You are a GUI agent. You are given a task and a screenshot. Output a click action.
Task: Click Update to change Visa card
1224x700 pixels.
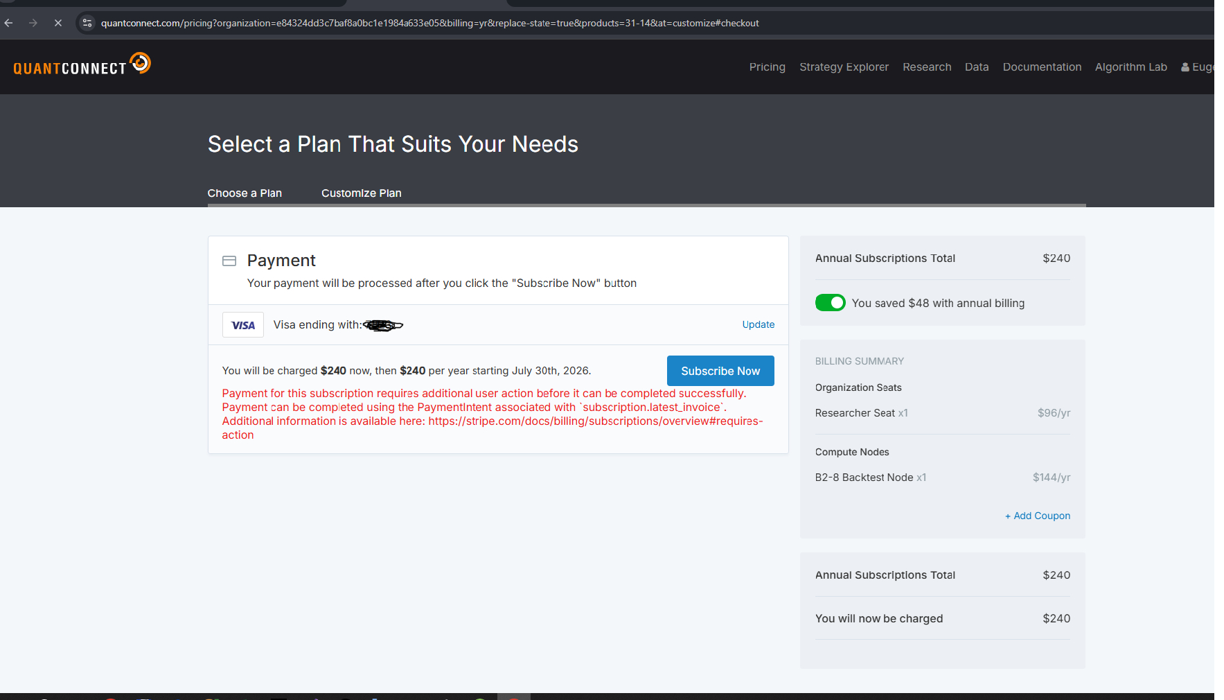[758, 324]
